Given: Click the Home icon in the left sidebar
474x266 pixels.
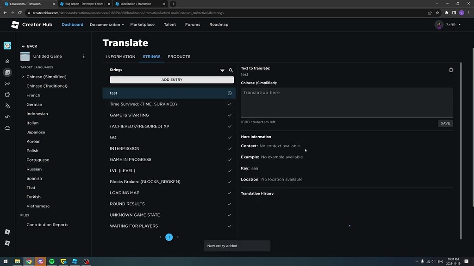Looking at the screenshot, I should [x=7, y=61].
